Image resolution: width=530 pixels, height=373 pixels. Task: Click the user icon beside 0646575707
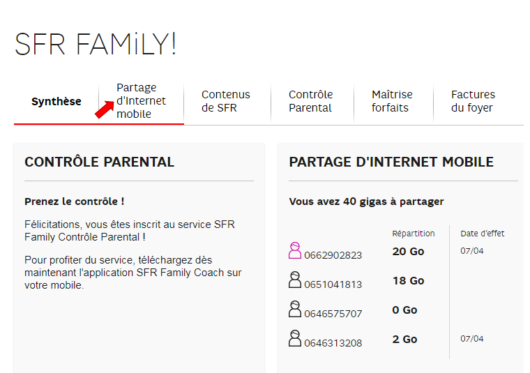295,309
